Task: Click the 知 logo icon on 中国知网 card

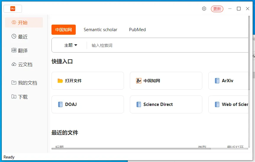Action: pos(139,81)
